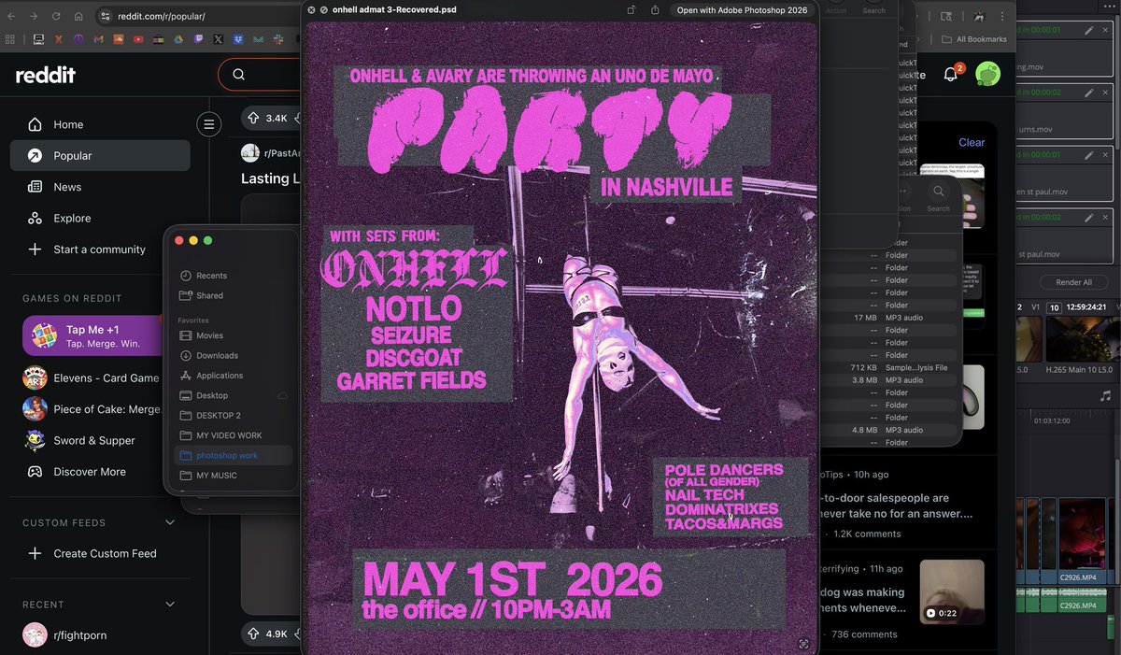
Task: Open the Twitch bookmark icon
Action: click(x=199, y=39)
